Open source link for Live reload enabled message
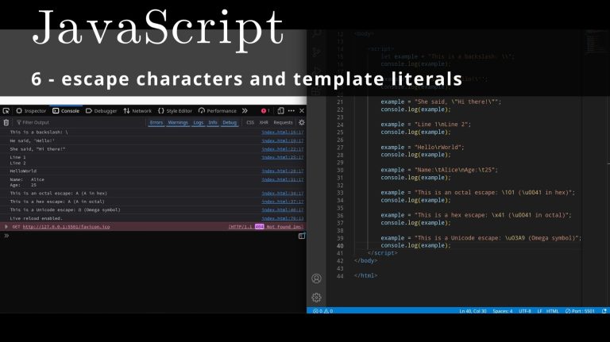 point(283,218)
